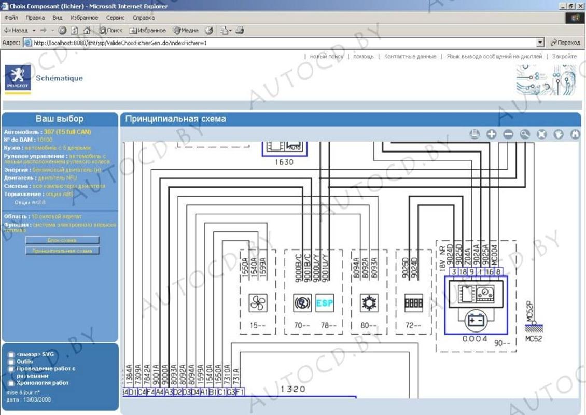Open the binoculars search tool
Image resolution: width=586 pixels, height=415 pixels.
point(575,134)
